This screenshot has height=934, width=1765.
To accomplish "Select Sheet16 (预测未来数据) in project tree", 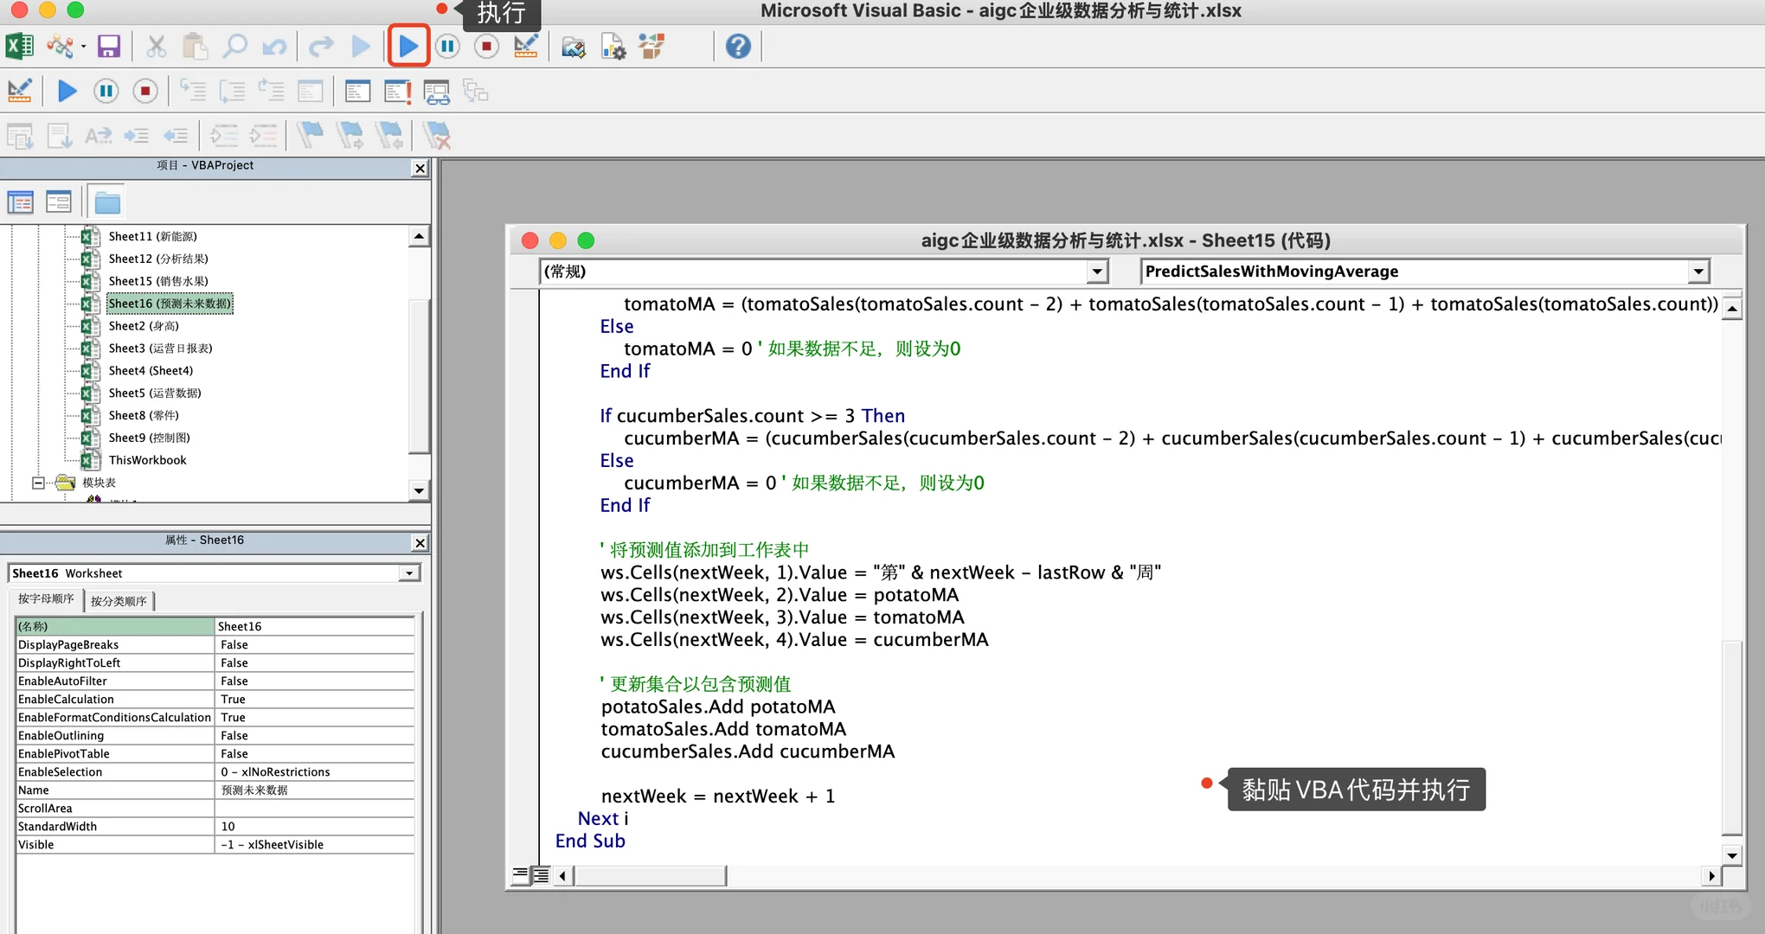I will coord(170,304).
